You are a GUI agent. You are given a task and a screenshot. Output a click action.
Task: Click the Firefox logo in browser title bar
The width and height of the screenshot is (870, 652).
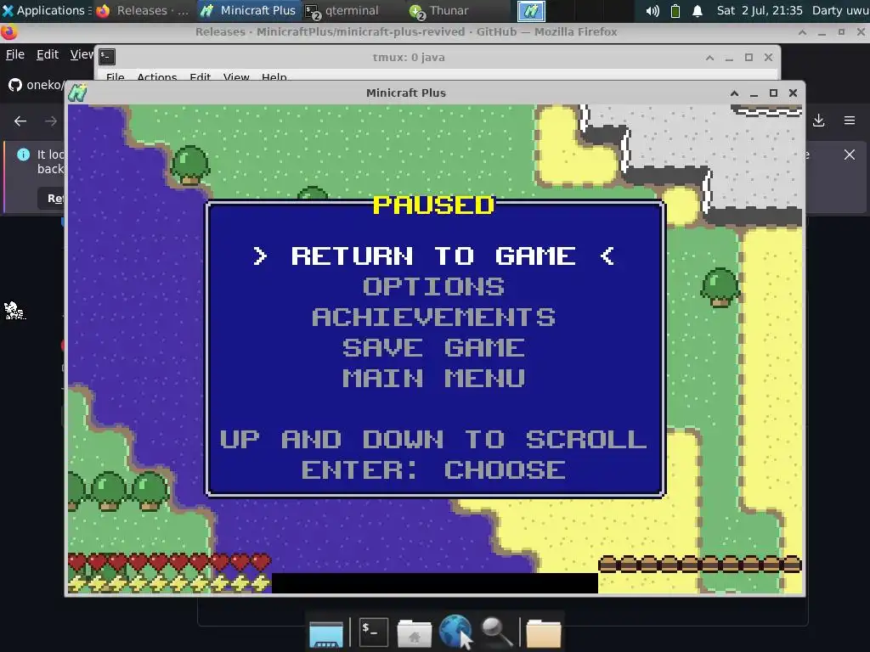click(8, 32)
